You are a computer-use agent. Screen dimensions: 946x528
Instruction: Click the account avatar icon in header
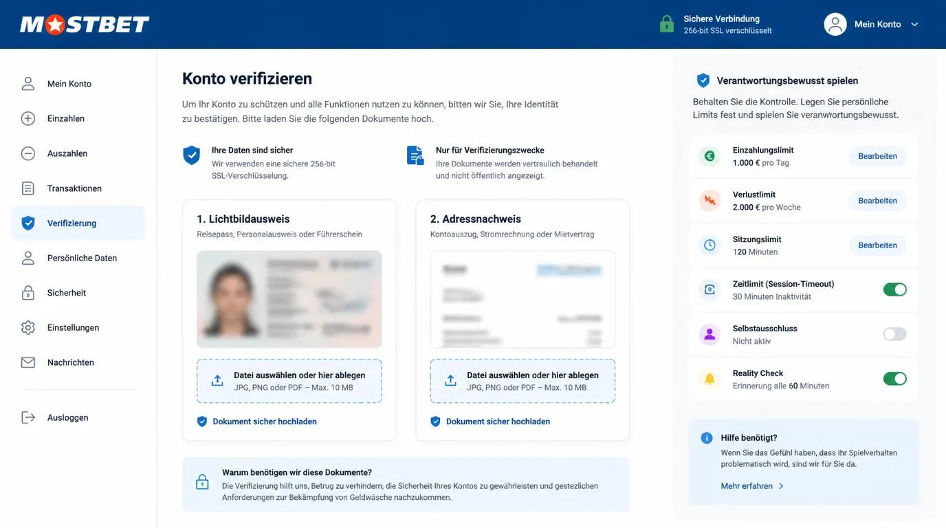point(835,24)
